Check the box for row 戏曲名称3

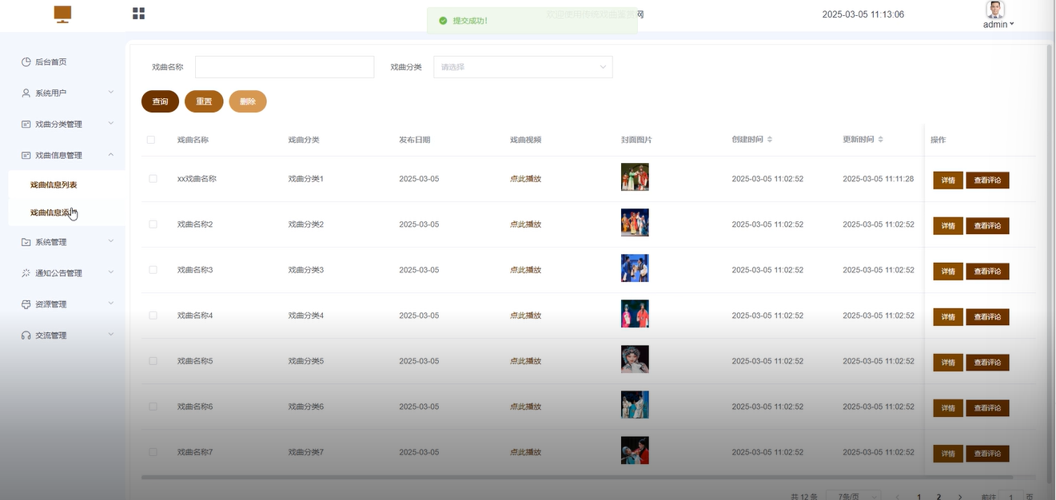coord(153,270)
